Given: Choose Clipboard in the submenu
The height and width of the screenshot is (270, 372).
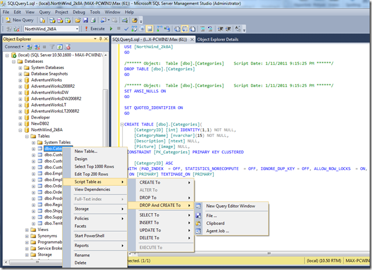Looking at the screenshot, I should point(231,223).
